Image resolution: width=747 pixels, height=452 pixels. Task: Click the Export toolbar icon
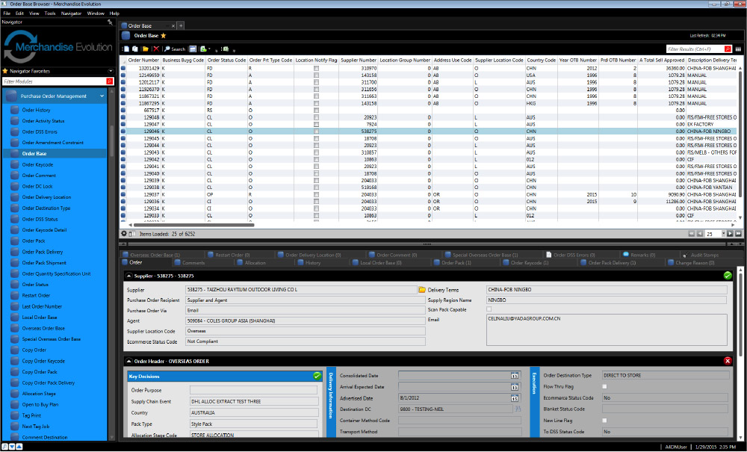pyautogui.click(x=203, y=49)
